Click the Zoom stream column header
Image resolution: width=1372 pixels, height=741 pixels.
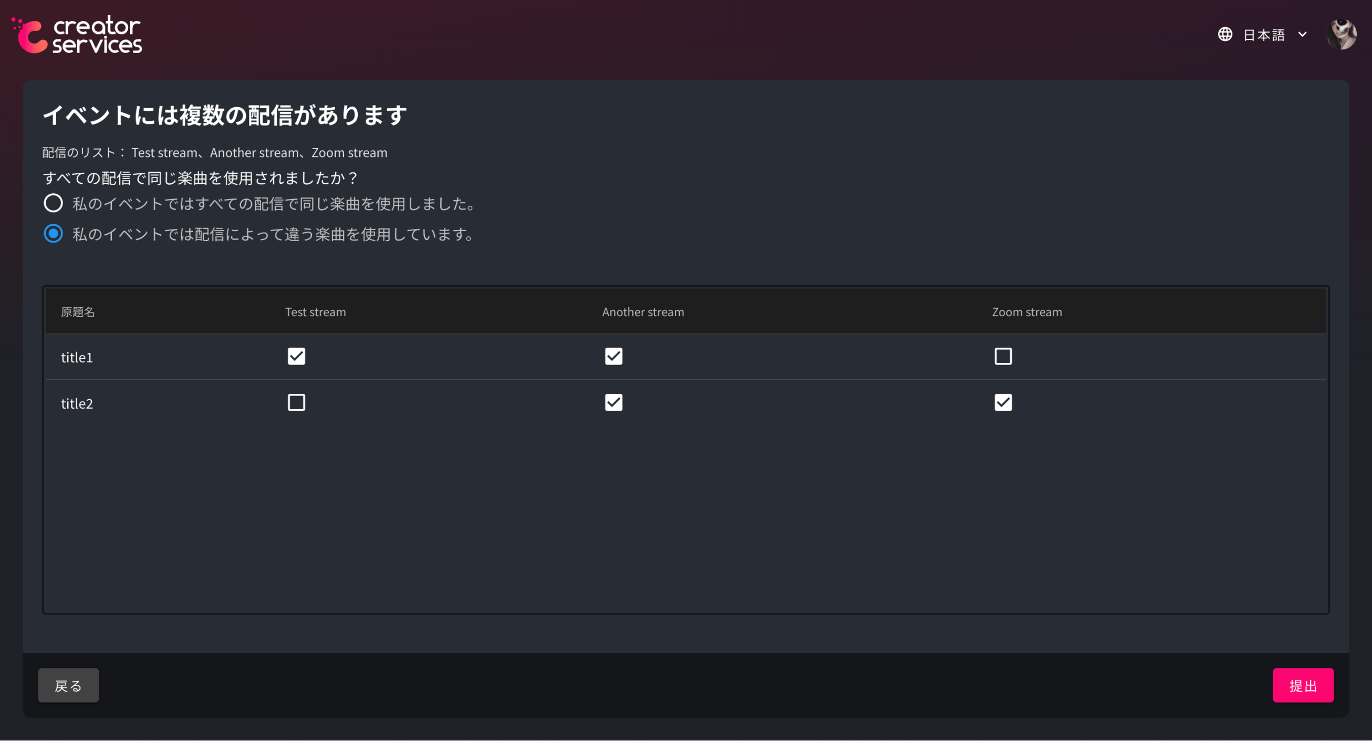pyautogui.click(x=1026, y=312)
